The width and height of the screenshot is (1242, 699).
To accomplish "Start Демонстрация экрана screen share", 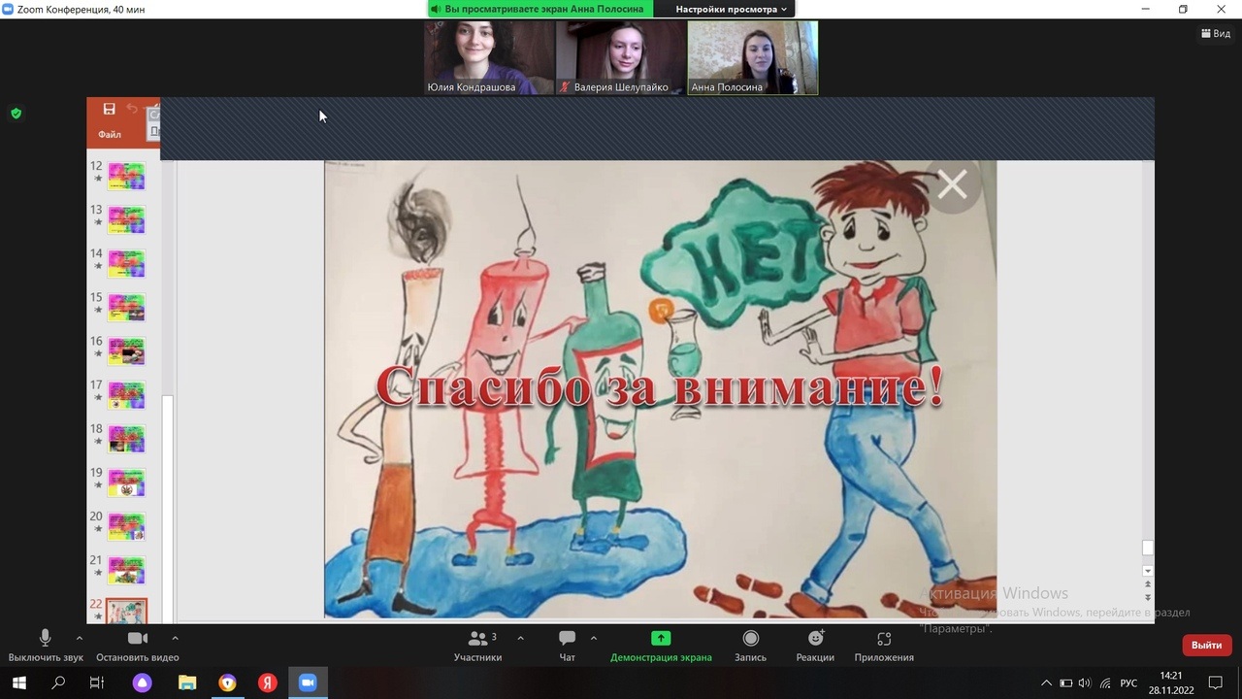I will coord(661,646).
